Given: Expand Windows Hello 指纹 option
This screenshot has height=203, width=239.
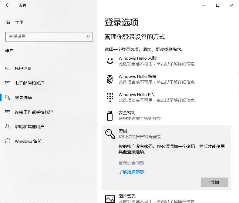Looking at the screenshot, I should [167, 79].
